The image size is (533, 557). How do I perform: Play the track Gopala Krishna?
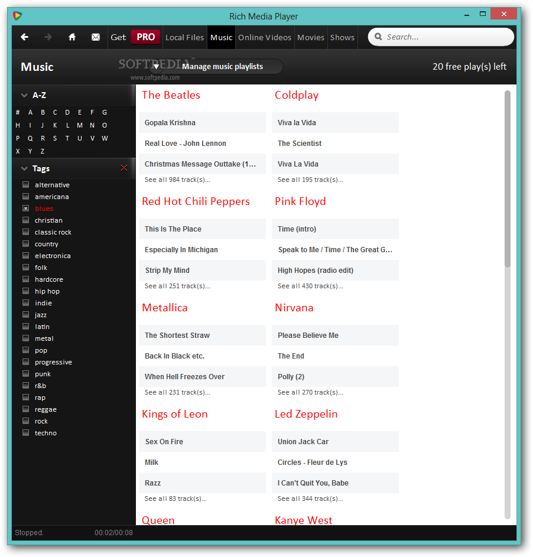(202, 122)
